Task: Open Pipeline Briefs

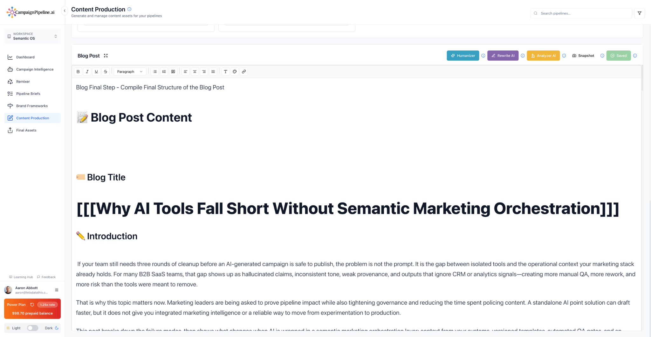Action: tap(32, 94)
